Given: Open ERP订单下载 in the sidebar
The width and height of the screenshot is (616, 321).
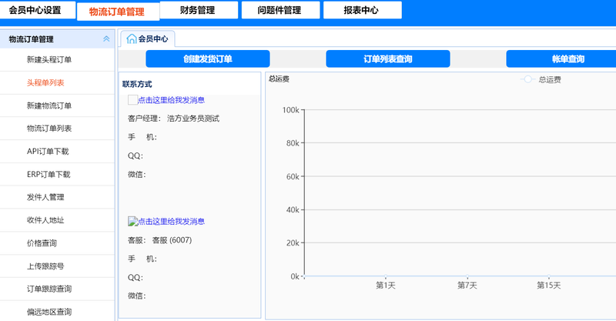Looking at the screenshot, I should click(x=49, y=174).
